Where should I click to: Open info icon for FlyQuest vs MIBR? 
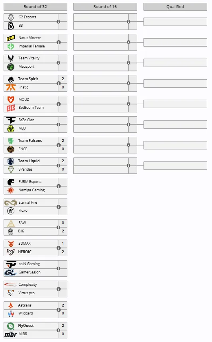click(x=58, y=330)
